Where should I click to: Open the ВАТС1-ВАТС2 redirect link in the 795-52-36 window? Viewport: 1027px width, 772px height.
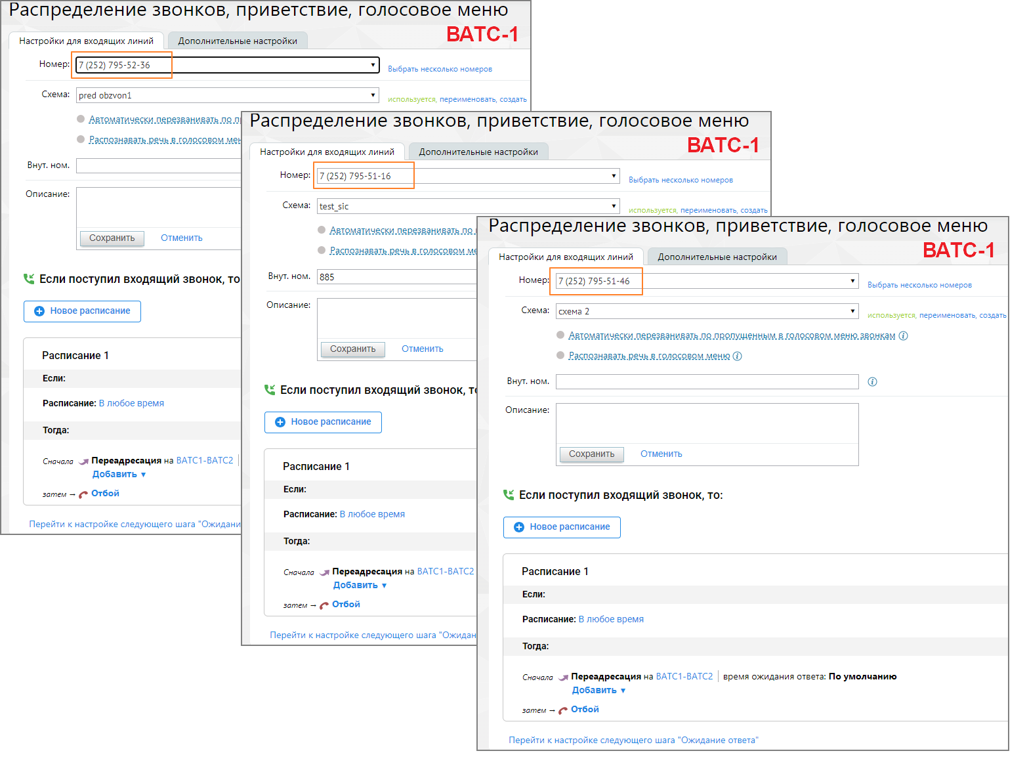click(205, 460)
